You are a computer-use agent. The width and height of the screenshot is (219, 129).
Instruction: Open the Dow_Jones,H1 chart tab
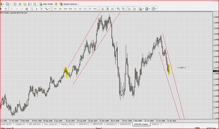[51, 124]
